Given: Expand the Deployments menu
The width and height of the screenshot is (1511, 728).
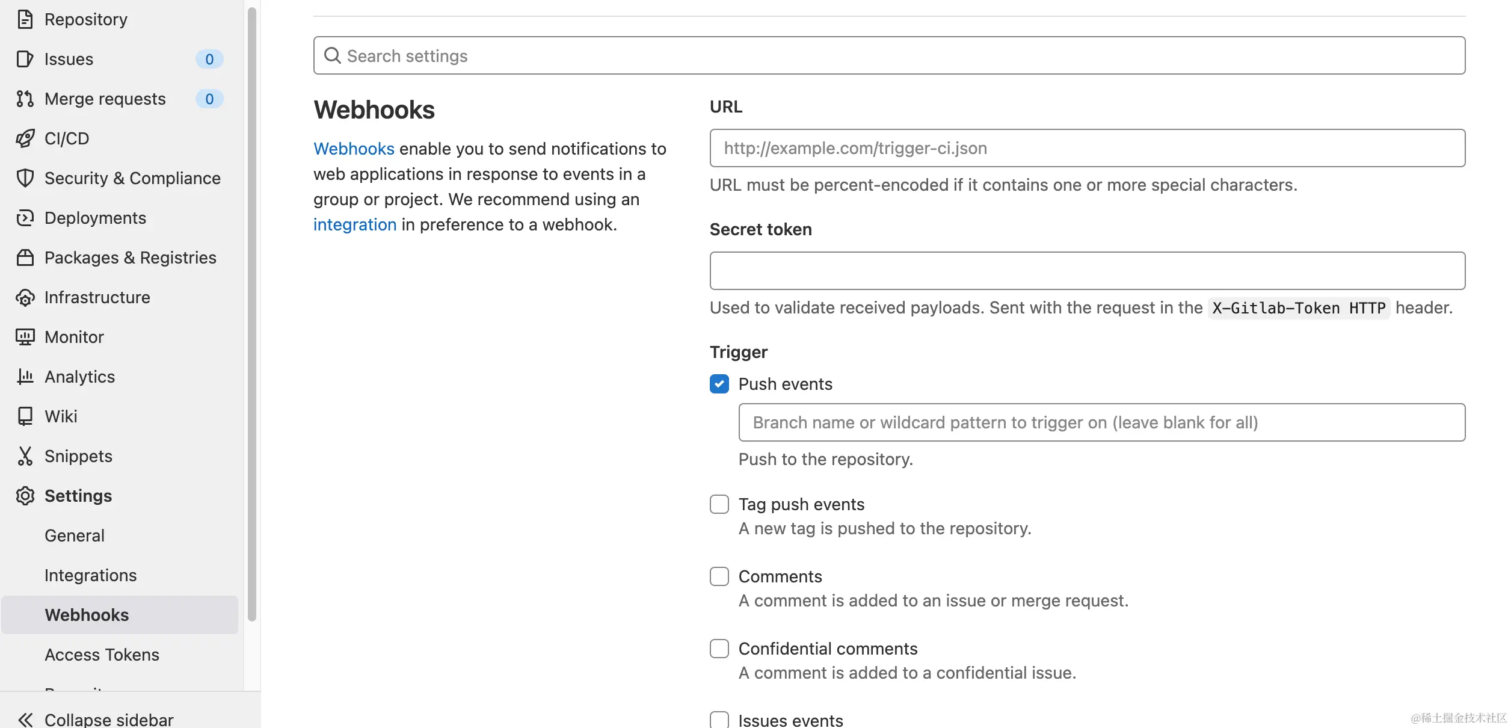Looking at the screenshot, I should coord(95,218).
